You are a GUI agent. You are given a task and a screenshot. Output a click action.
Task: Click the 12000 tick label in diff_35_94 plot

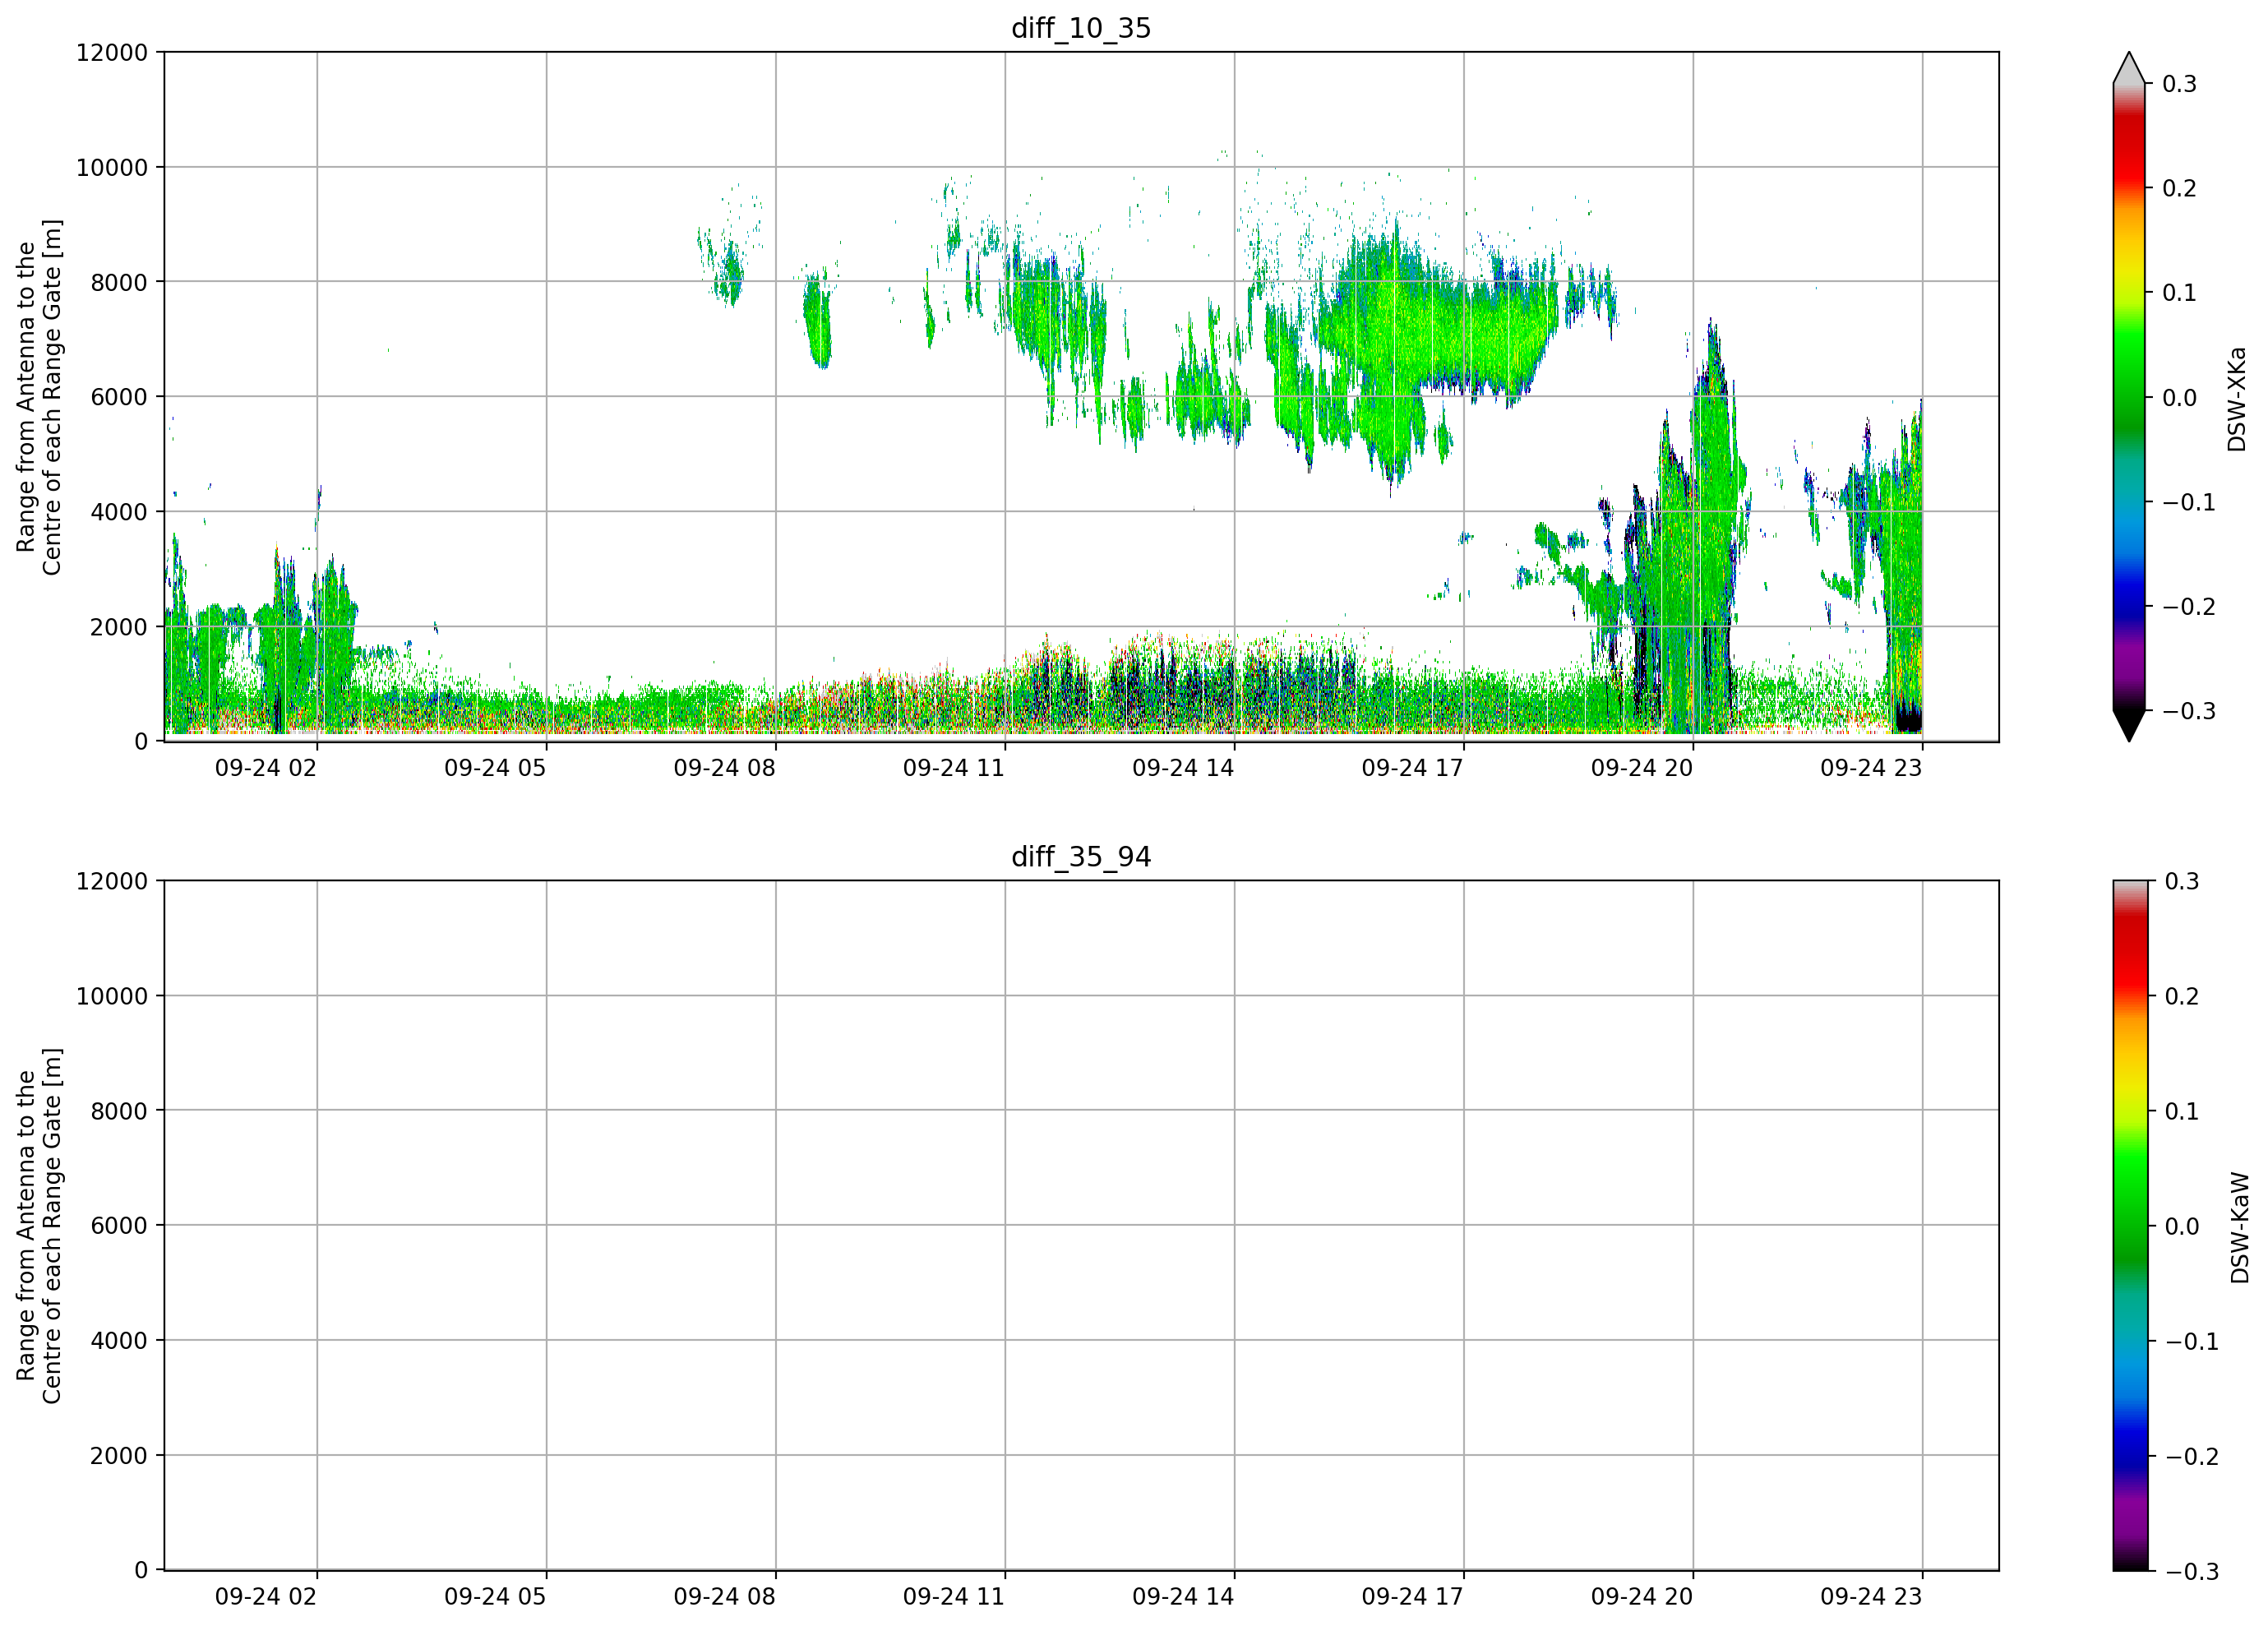pyautogui.click(x=112, y=881)
